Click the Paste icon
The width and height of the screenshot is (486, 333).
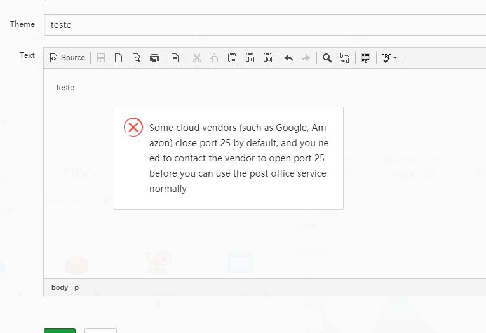coord(232,58)
